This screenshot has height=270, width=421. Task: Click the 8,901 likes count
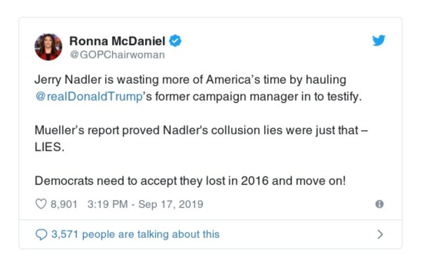point(64,204)
